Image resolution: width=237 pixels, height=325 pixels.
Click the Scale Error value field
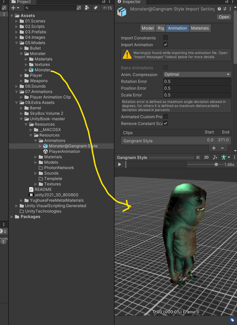197,95
